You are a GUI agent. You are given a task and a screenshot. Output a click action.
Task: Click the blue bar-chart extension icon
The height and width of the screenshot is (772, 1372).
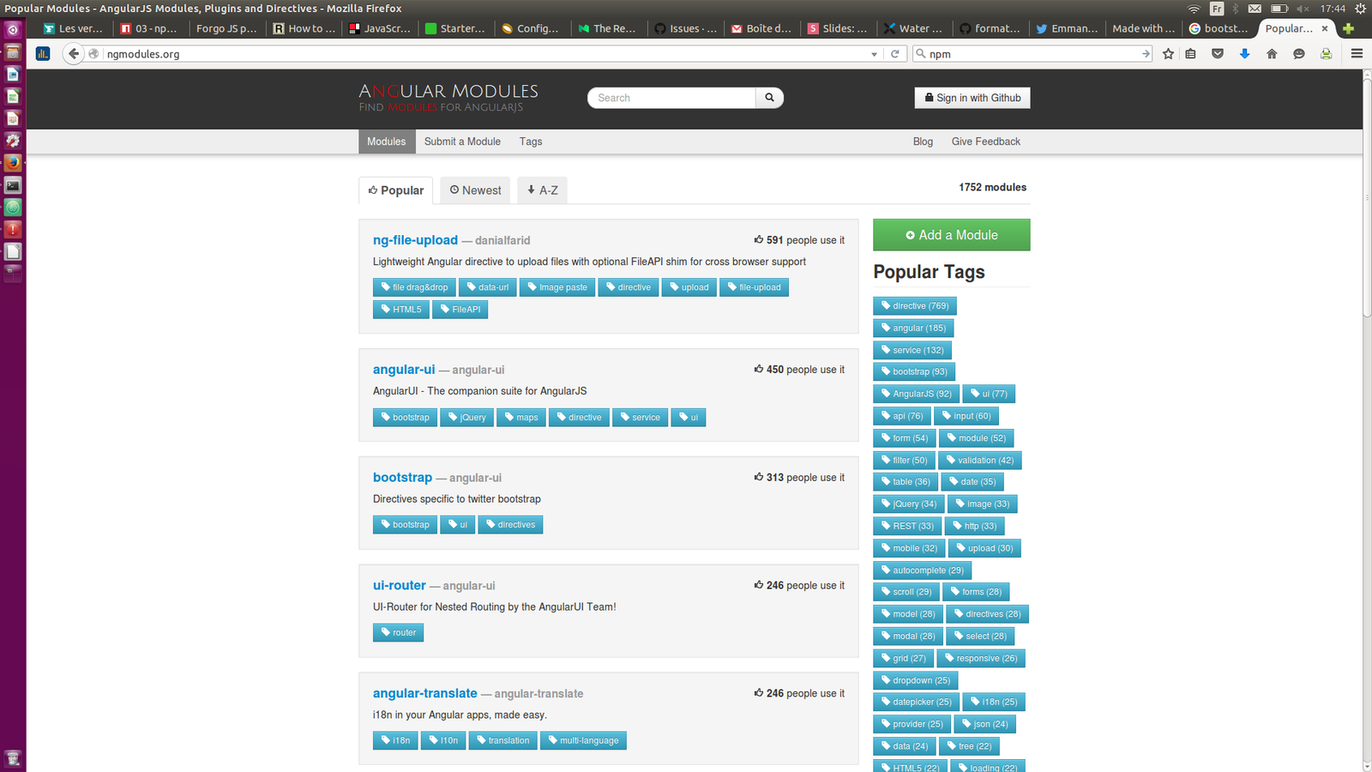43,53
